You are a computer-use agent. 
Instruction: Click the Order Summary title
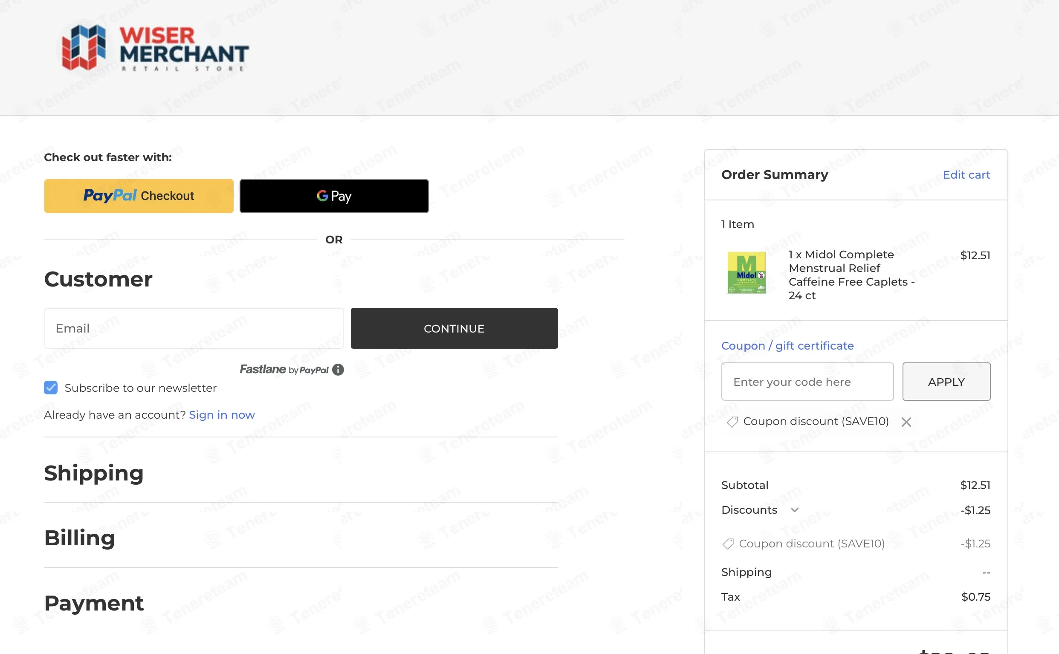tap(775, 174)
